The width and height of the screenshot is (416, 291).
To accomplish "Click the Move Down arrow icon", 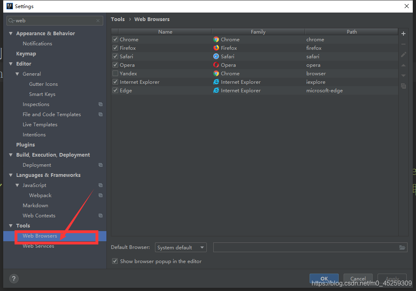I will [403, 76].
